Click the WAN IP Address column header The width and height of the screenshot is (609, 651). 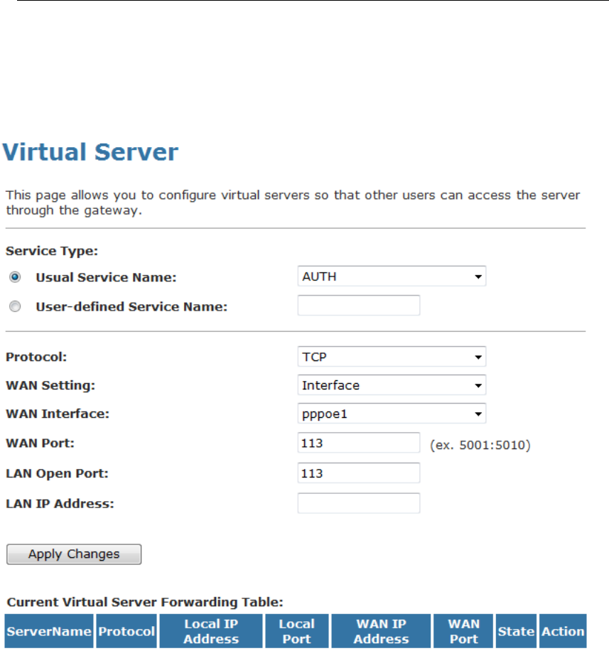381,631
